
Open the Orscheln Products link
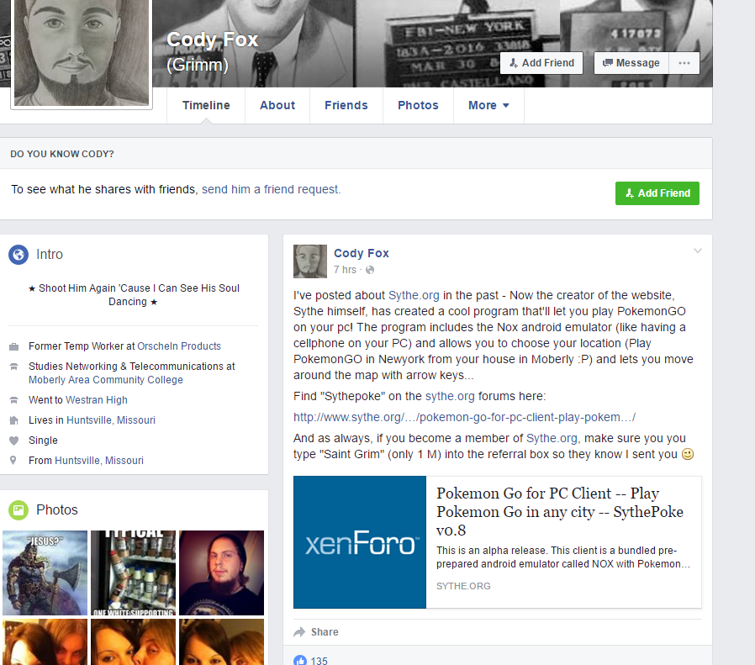(179, 346)
